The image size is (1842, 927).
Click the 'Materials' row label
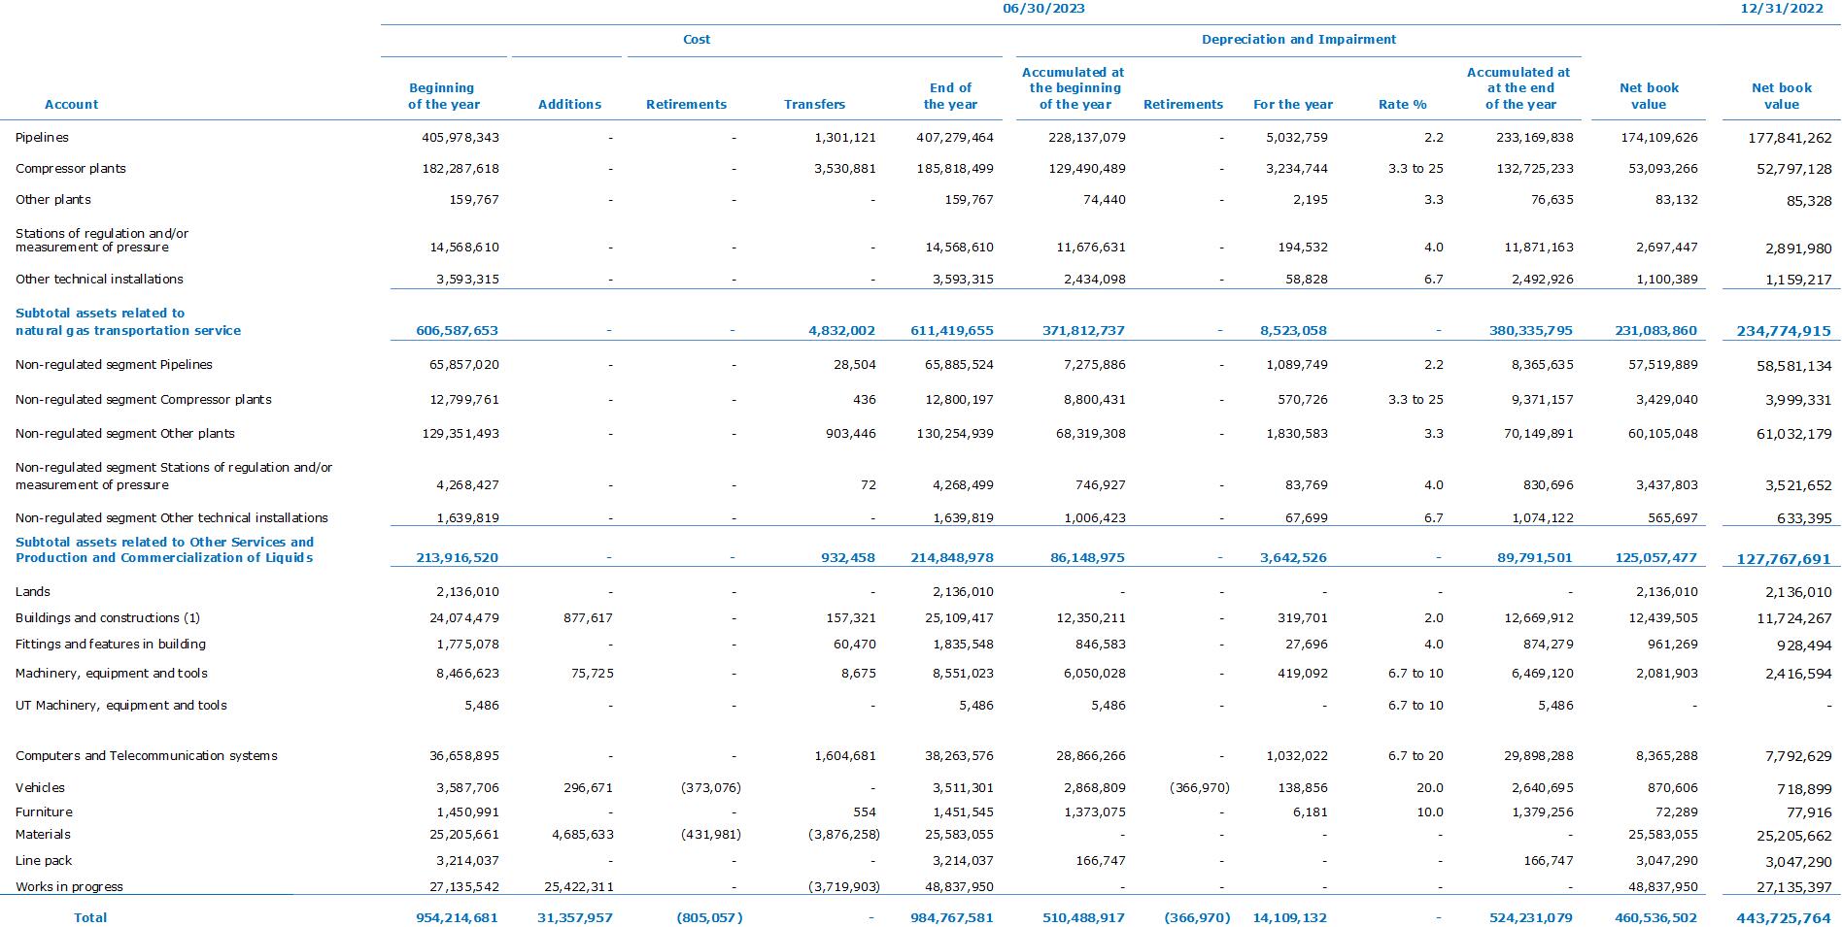point(43,835)
